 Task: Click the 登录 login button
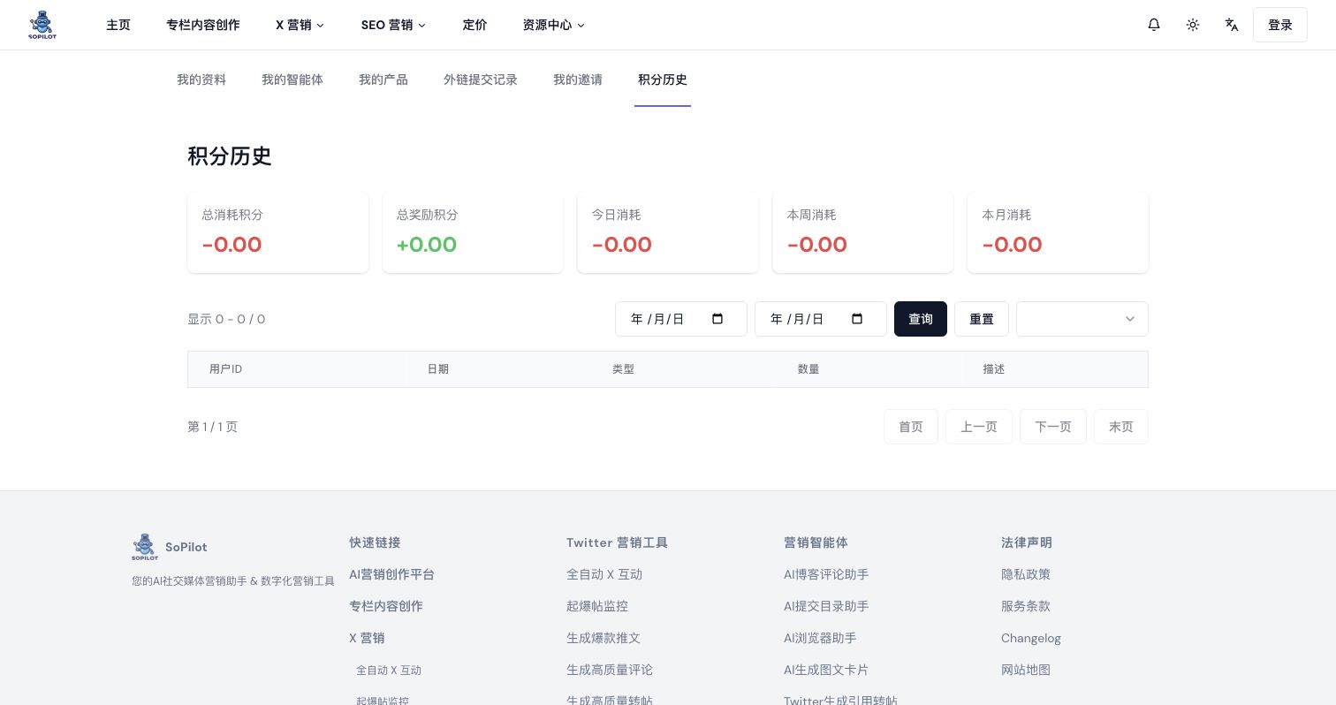1280,25
